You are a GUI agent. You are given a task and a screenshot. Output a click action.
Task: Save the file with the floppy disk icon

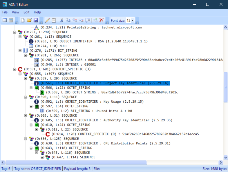[36, 20]
